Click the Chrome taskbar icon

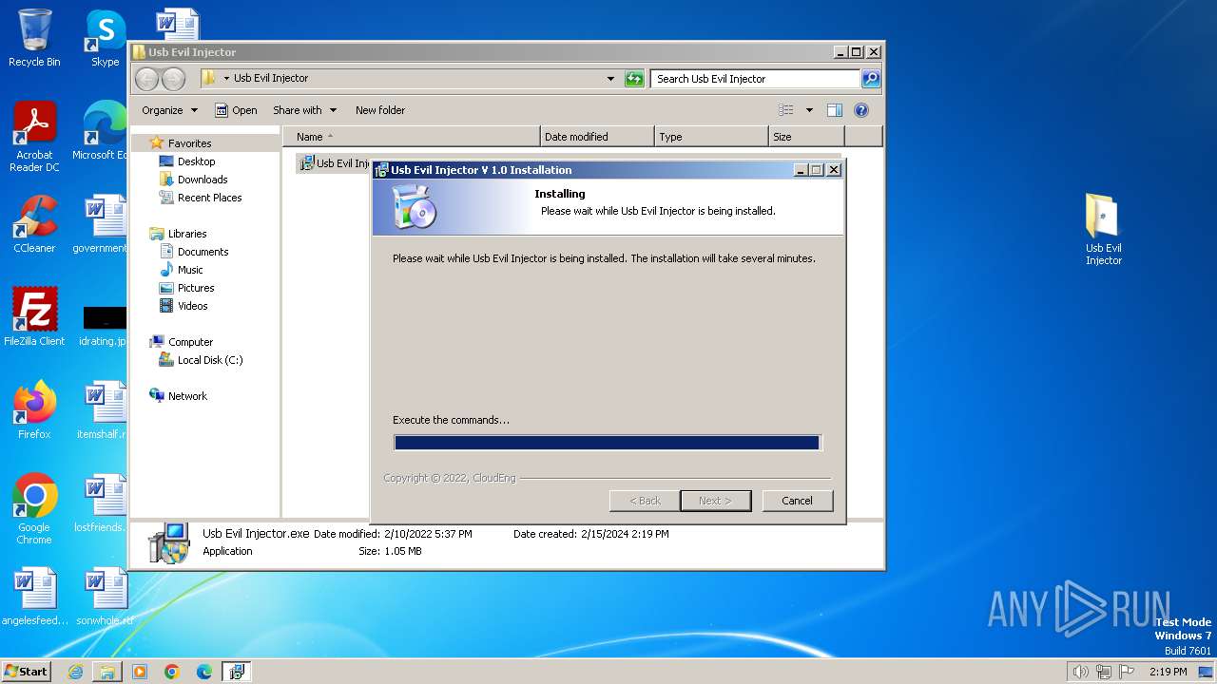pos(172,672)
